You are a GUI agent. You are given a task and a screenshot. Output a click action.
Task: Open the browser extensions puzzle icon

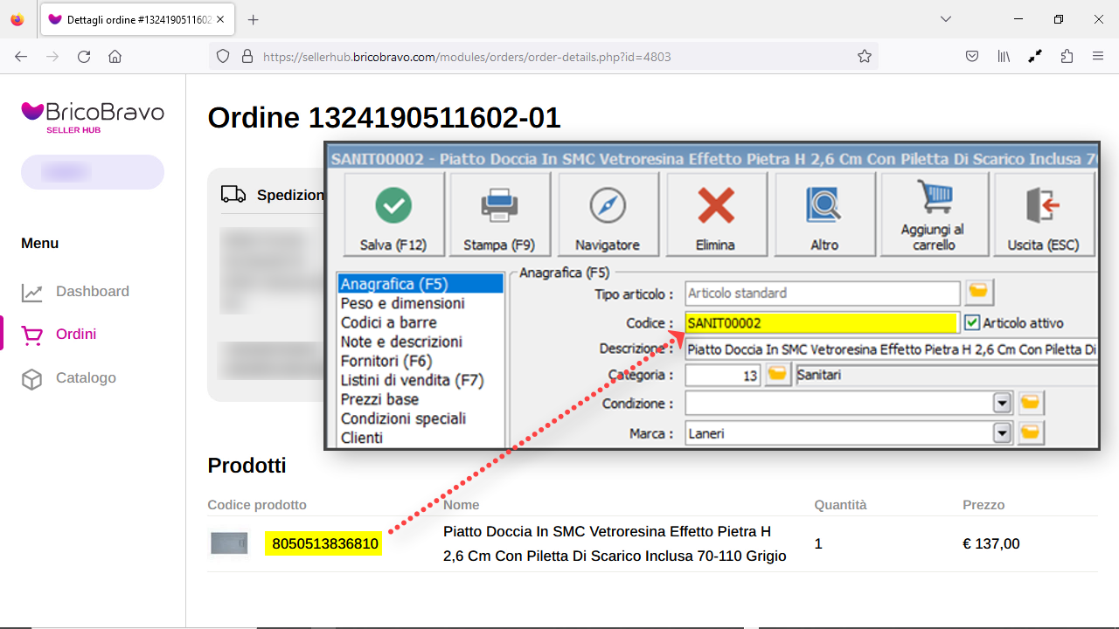click(1067, 57)
